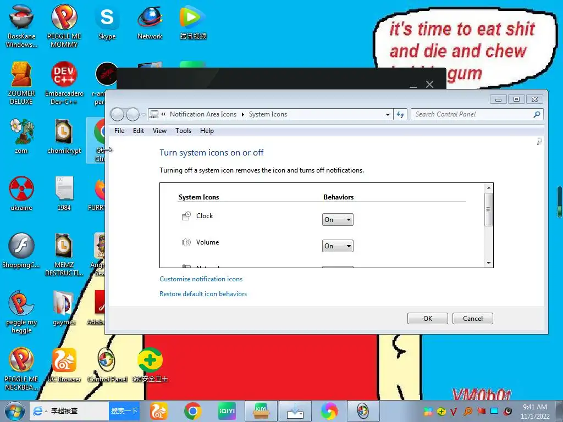
Task: Open Google Chrome in the taskbar
Action: tap(193, 411)
